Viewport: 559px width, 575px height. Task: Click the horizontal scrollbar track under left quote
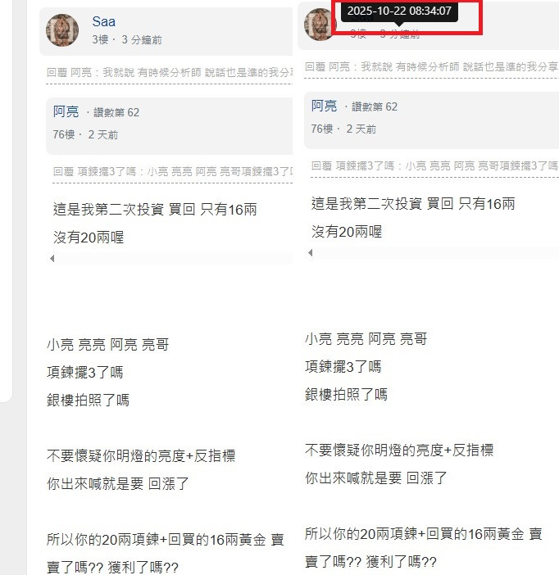[174, 259]
